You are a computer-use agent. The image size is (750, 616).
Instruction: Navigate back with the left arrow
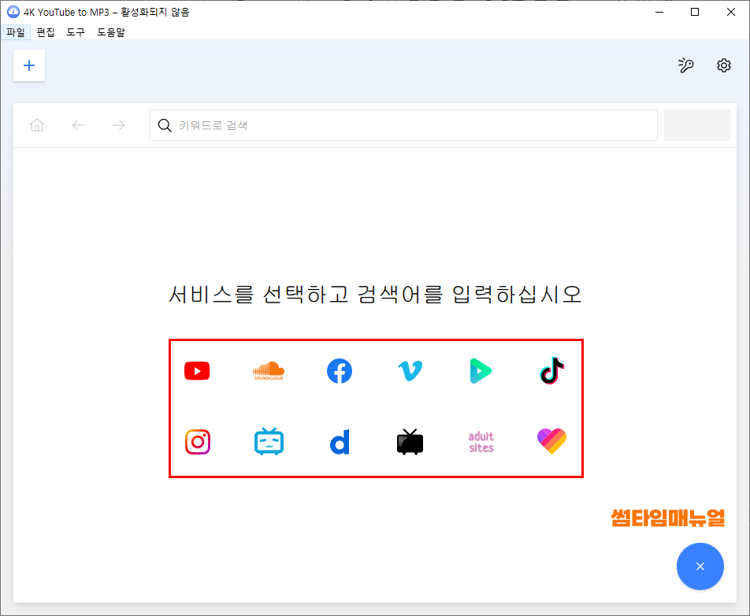coord(79,125)
